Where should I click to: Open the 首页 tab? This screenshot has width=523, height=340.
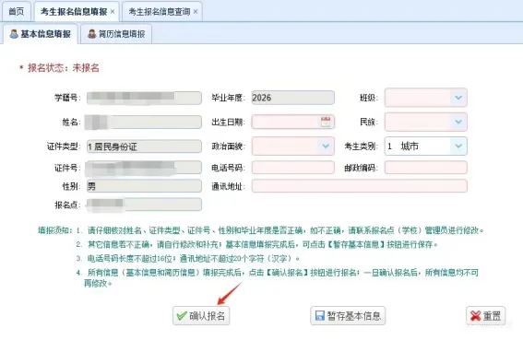click(x=17, y=12)
